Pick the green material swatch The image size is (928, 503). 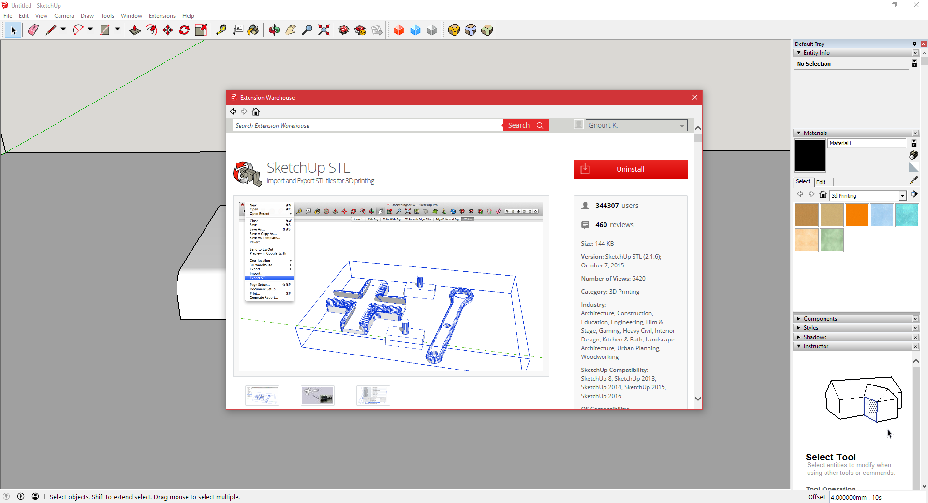pos(832,240)
